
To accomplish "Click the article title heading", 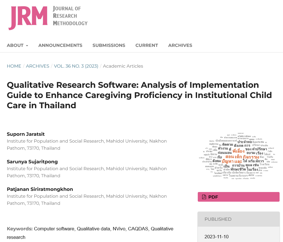I will coord(139,95).
